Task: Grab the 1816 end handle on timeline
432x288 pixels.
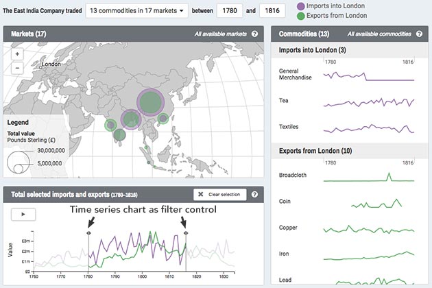Action: tap(186, 234)
